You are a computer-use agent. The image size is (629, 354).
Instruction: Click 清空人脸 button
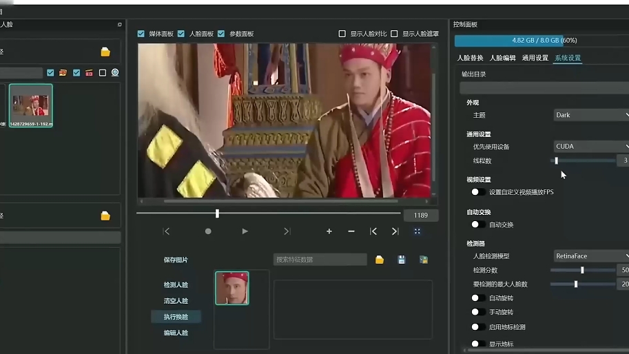[176, 301]
